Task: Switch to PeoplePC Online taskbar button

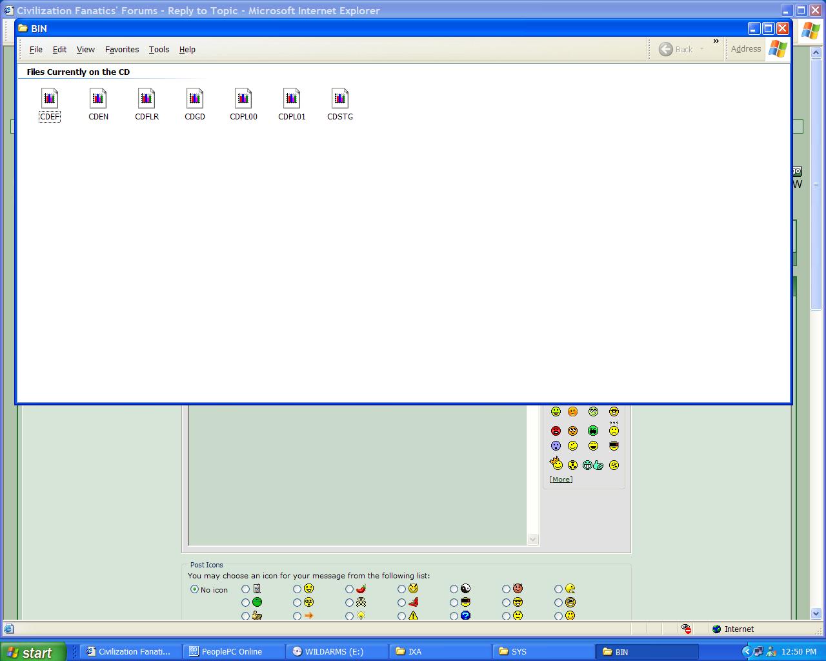Action: tap(234, 652)
